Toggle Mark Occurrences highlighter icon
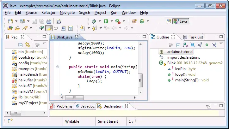229x129 pixels. [49, 28]
